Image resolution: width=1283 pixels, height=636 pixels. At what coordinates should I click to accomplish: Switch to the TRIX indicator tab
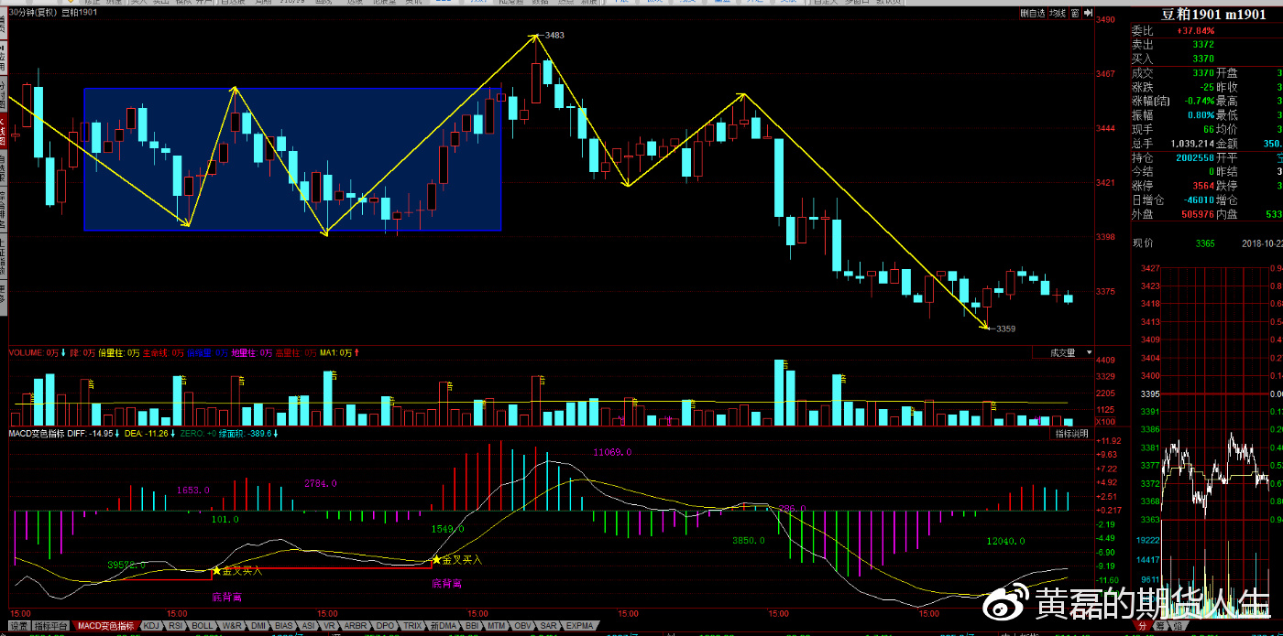pyautogui.click(x=413, y=627)
